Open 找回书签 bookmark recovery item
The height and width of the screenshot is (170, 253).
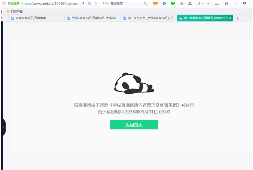(15, 11)
